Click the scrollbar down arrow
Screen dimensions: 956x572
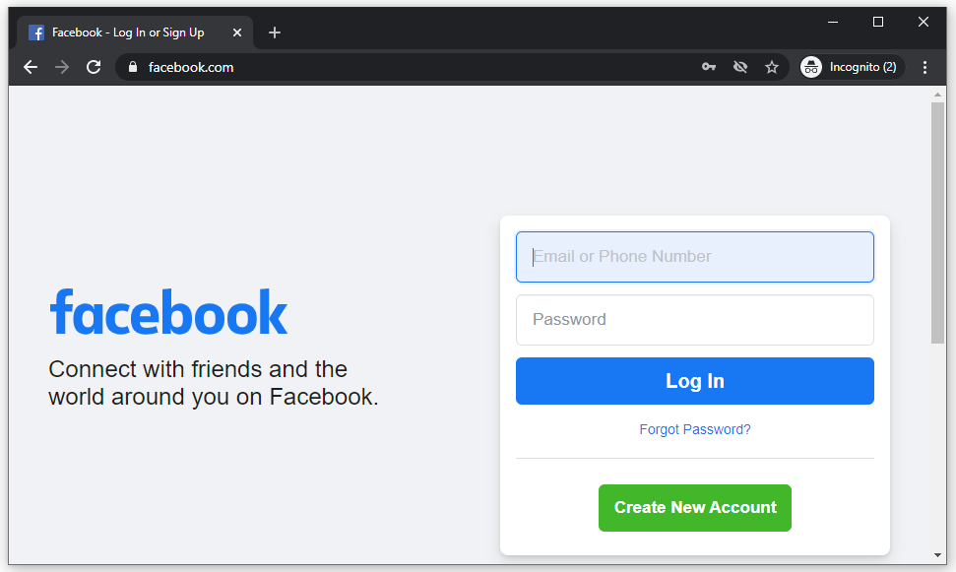coord(937,554)
